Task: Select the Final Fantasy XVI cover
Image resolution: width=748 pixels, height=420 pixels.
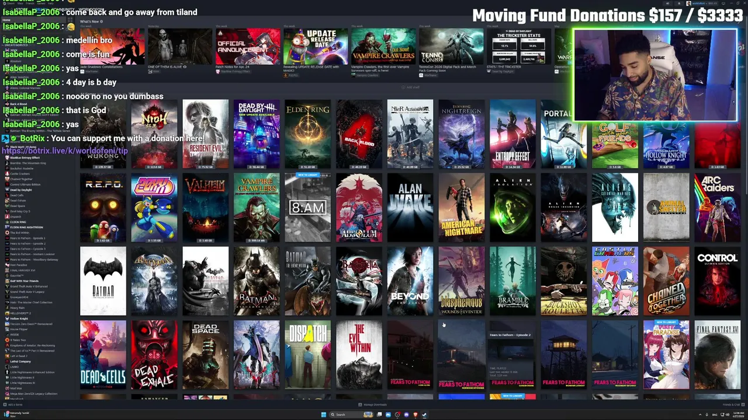Action: (x=717, y=355)
